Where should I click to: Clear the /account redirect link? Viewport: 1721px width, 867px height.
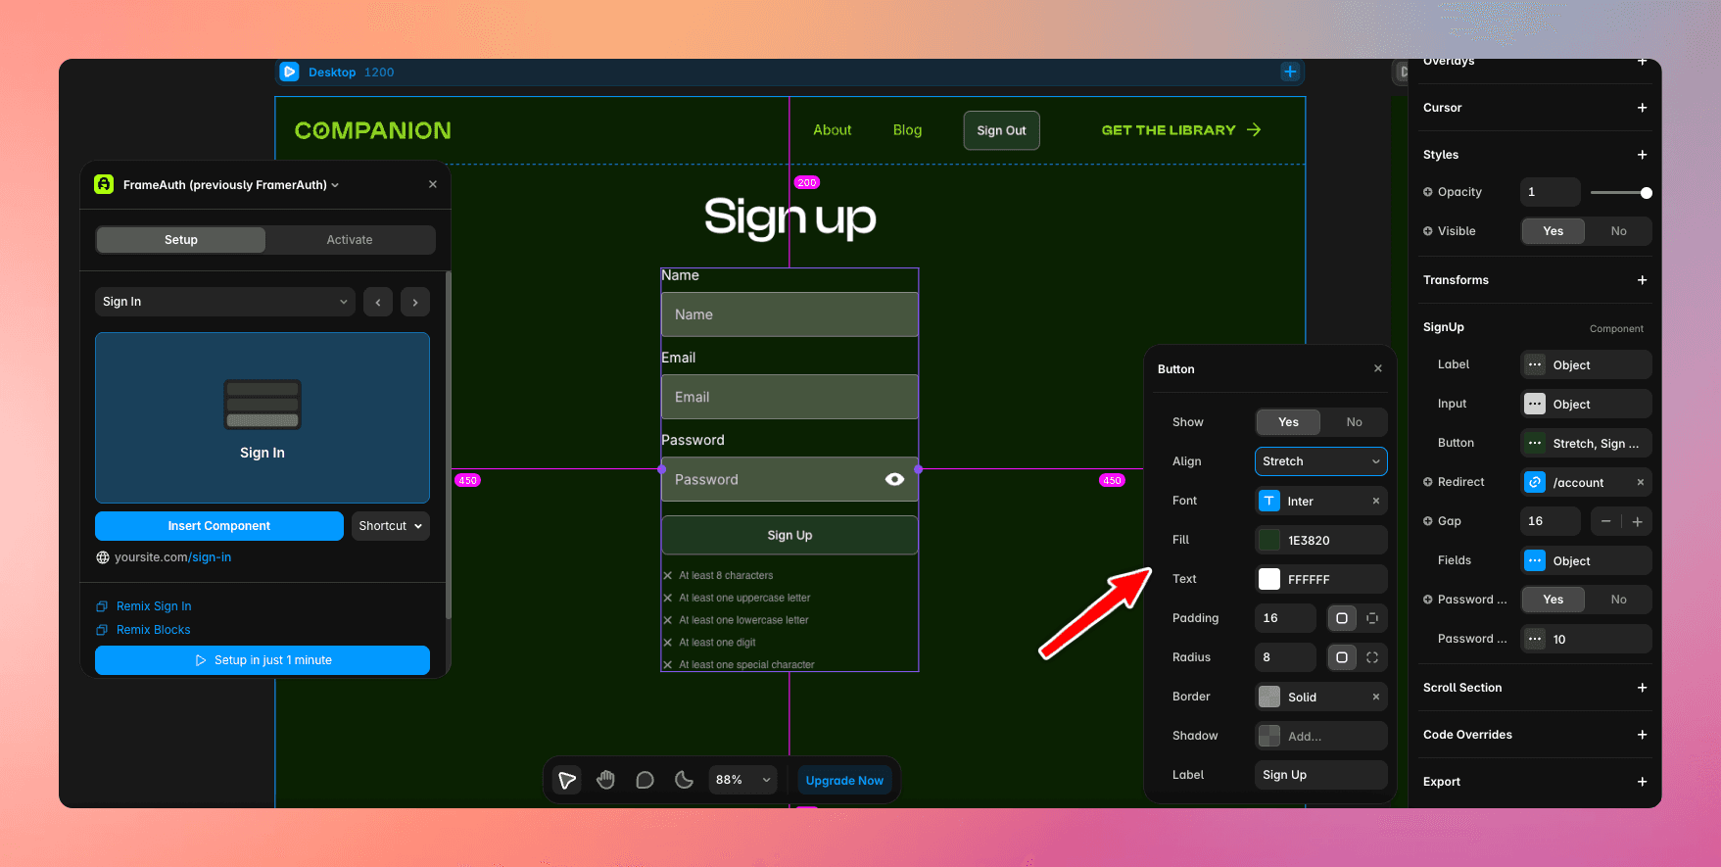point(1641,482)
